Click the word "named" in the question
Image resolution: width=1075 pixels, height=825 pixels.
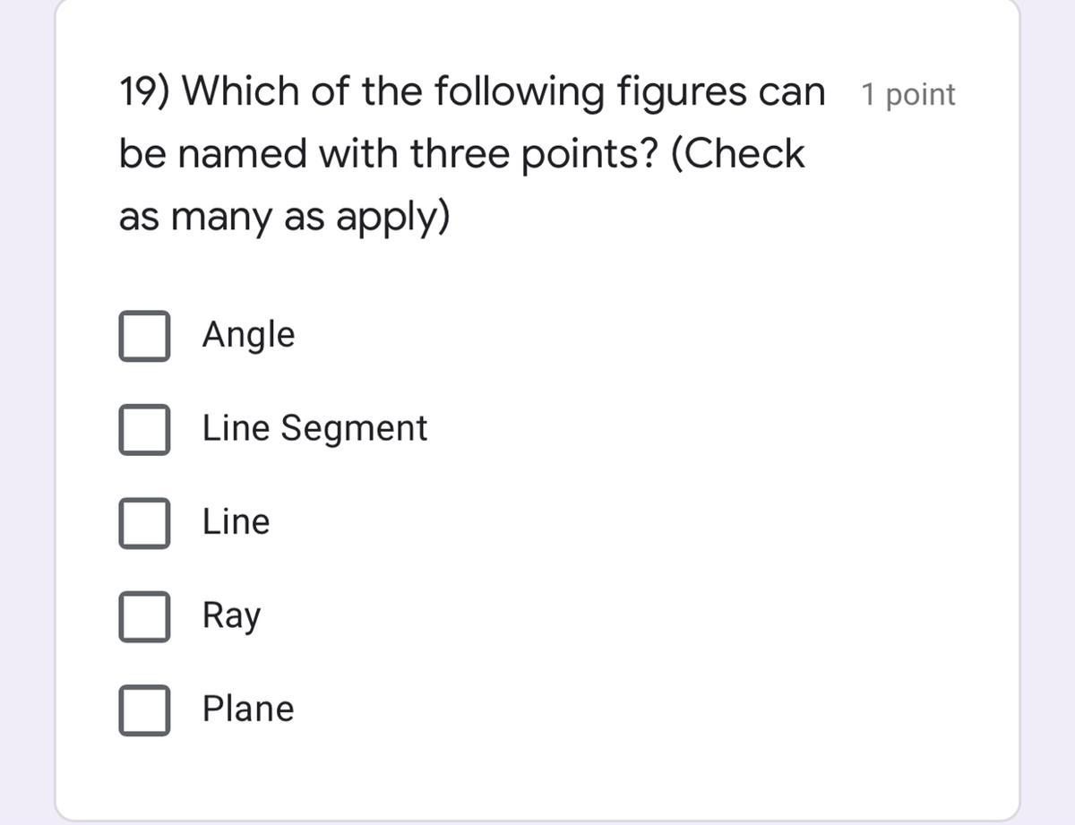(x=235, y=154)
